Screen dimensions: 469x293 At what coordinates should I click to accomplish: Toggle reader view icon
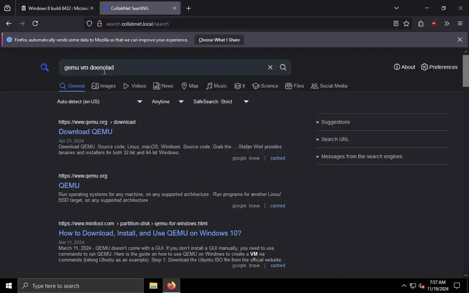(x=396, y=23)
